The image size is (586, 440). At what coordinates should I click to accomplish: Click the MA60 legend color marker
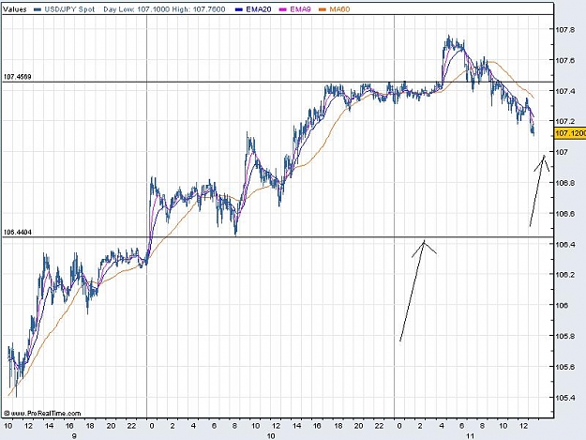[323, 9]
